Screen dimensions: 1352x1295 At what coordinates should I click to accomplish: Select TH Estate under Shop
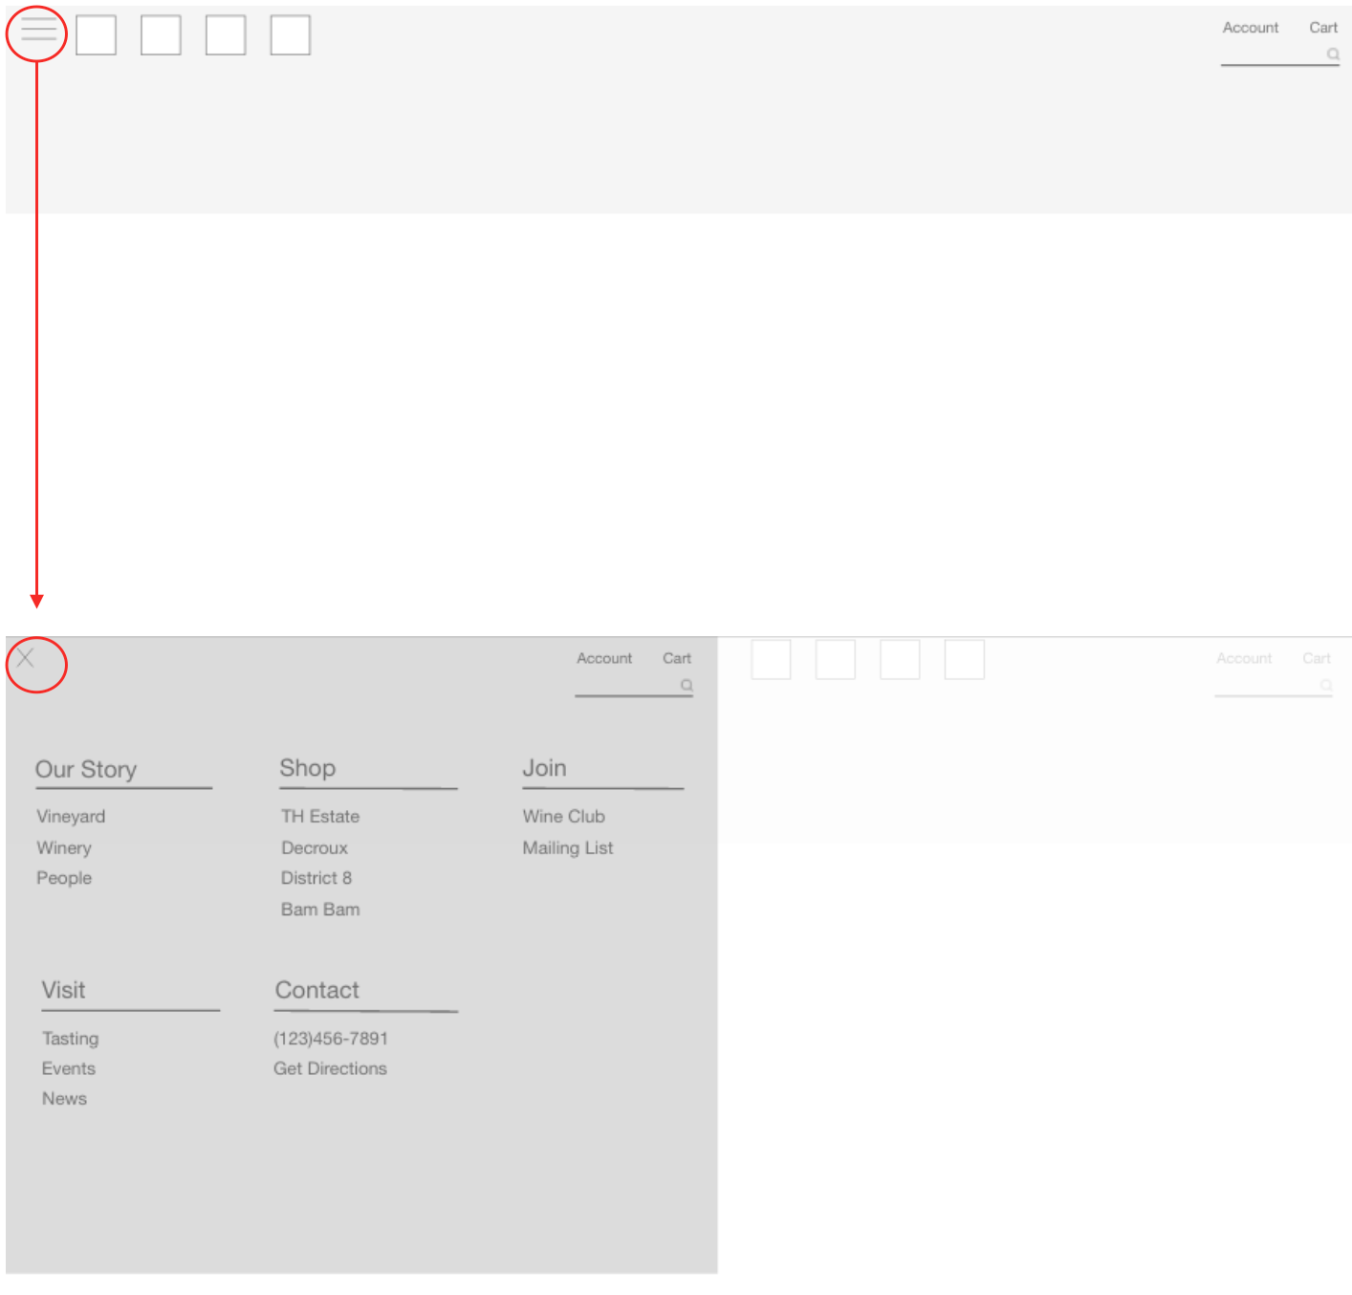[x=320, y=817]
